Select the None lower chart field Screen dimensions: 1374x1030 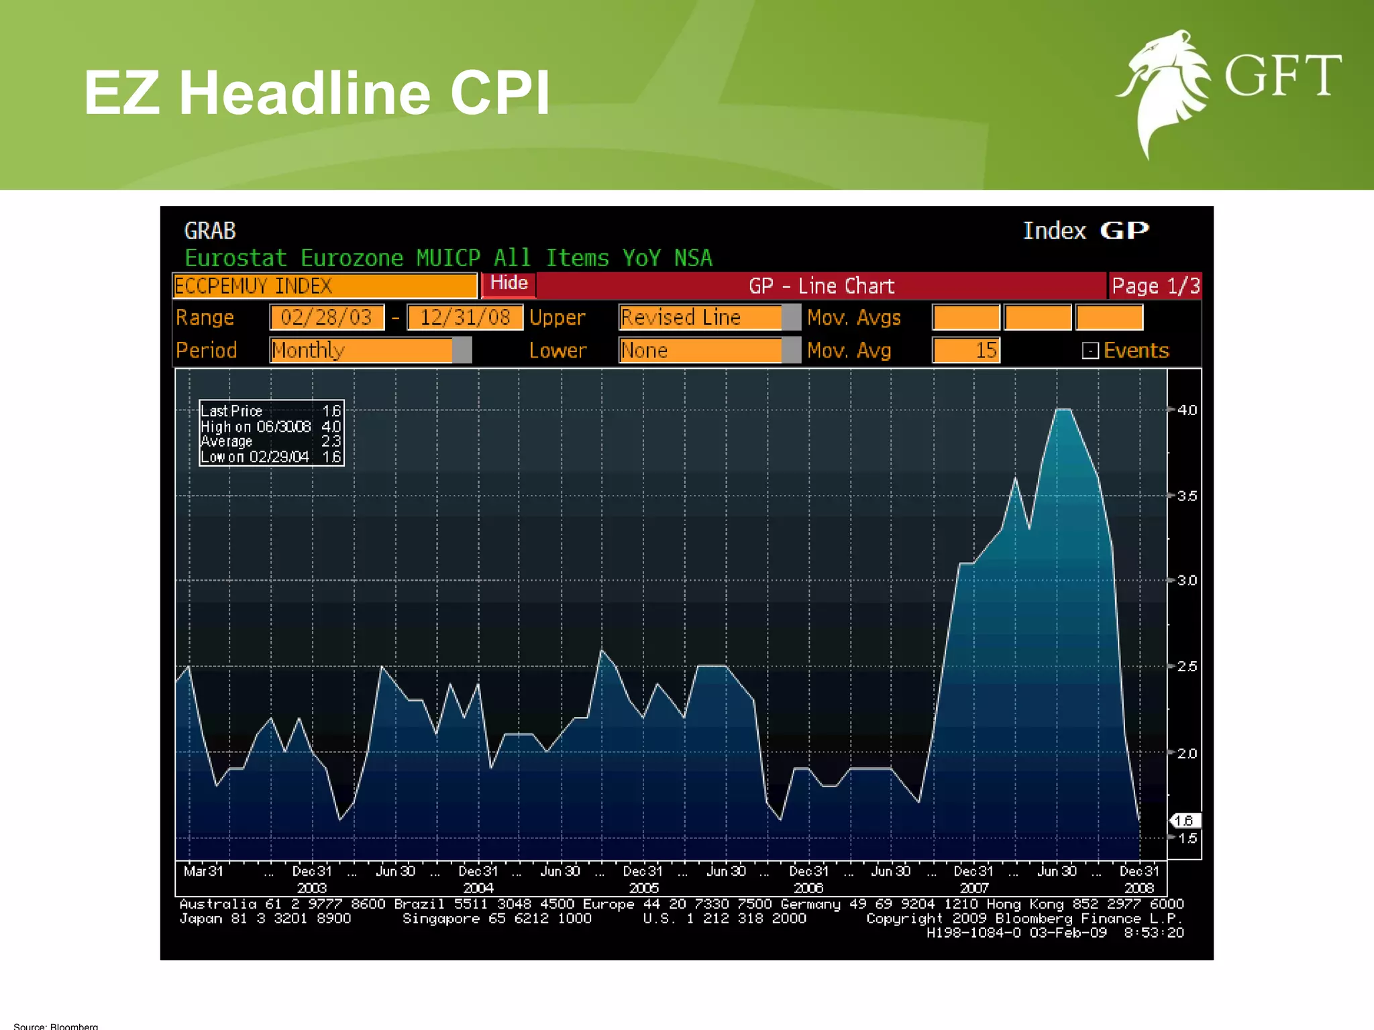pyautogui.click(x=700, y=350)
